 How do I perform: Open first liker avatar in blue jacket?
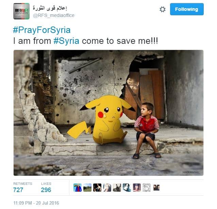[78, 188]
